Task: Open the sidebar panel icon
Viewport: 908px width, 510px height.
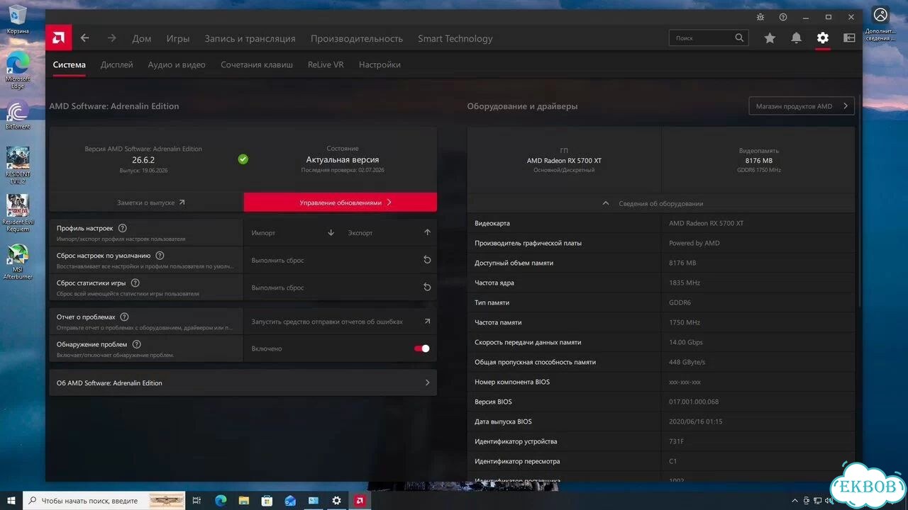Action: [849, 38]
